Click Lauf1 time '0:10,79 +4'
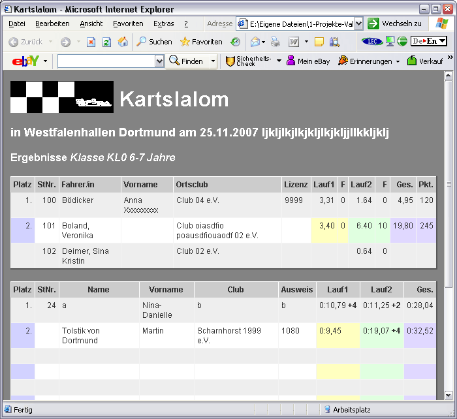The width and height of the screenshot is (457, 419). [338, 305]
